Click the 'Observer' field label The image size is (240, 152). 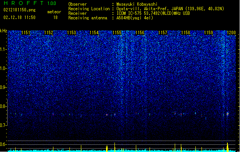(x=77, y=4)
